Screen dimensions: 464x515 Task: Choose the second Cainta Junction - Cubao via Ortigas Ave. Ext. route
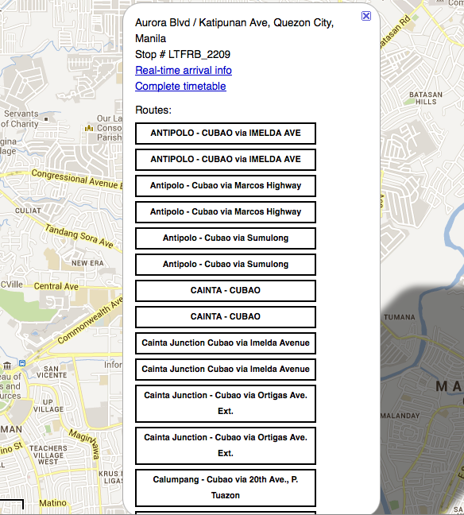click(x=226, y=446)
